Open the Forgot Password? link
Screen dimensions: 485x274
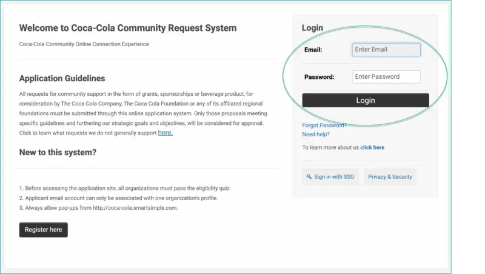(x=324, y=125)
